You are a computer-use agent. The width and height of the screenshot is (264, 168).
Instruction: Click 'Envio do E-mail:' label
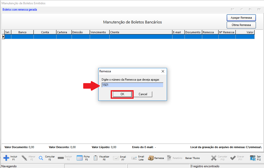(x=143, y=147)
